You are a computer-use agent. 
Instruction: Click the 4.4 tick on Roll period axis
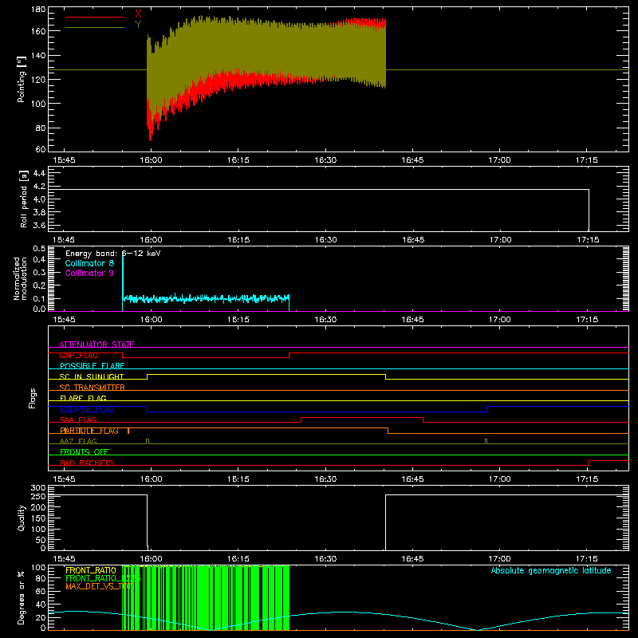click(x=39, y=173)
